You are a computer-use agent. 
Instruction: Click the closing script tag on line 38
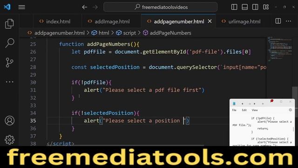point(61,143)
